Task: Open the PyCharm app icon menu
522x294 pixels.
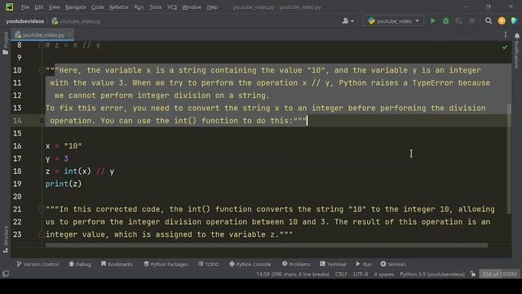Action: [9, 7]
